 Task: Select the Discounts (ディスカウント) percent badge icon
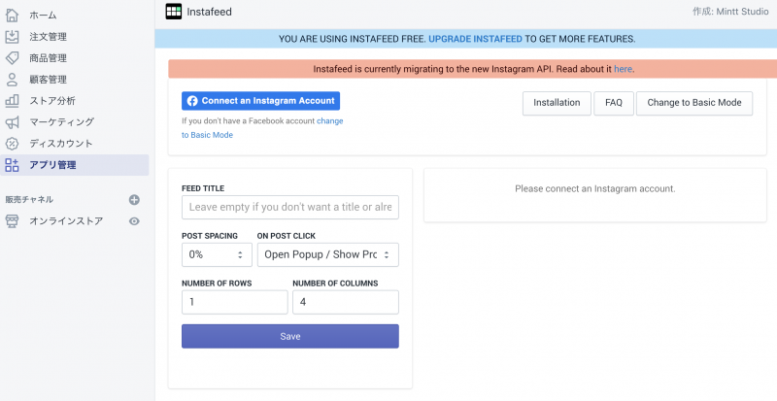pyautogui.click(x=12, y=144)
